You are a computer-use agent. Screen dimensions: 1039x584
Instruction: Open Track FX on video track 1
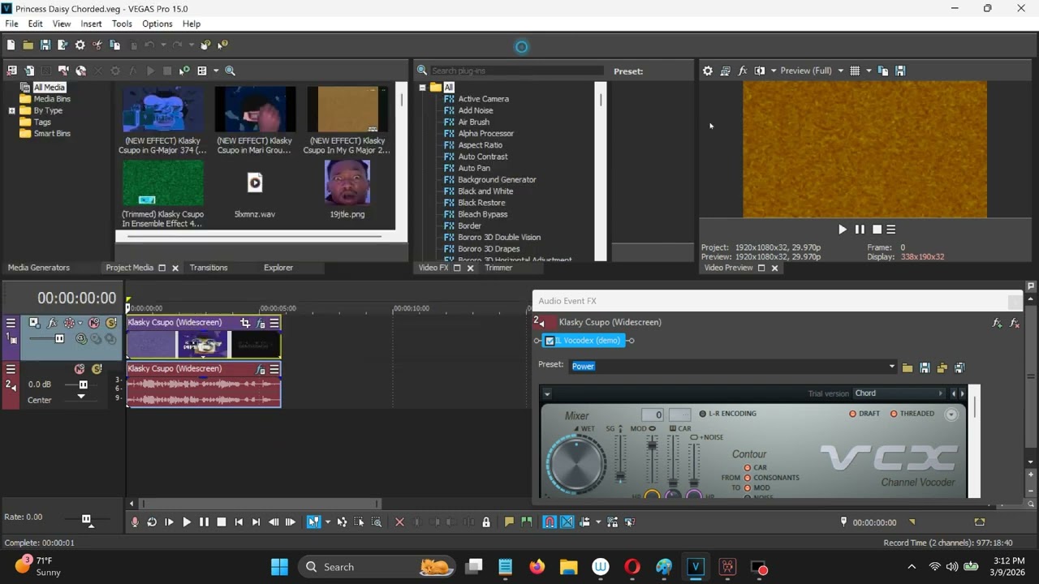(53, 323)
